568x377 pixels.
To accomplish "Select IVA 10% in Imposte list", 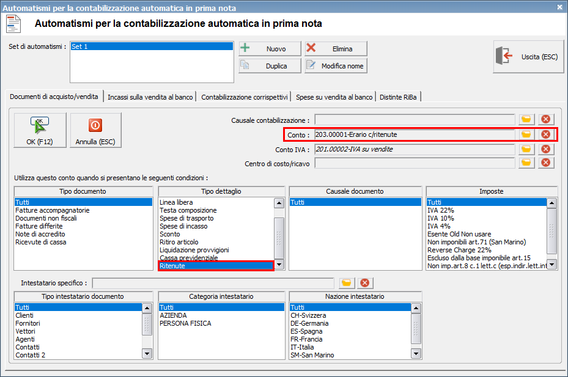I will [x=487, y=218].
